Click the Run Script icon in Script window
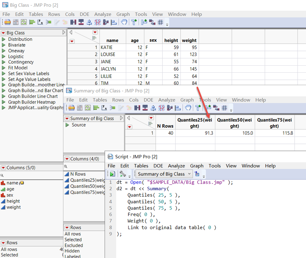This screenshot has height=258, width=306. (112, 174)
